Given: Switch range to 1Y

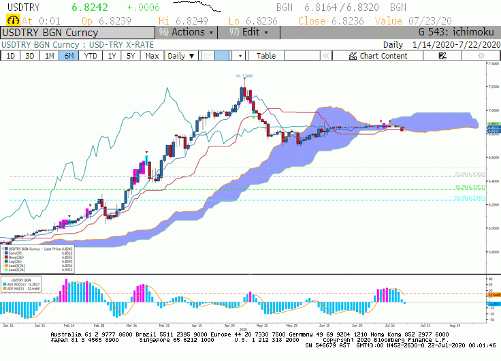Looking at the screenshot, I should (x=112, y=56).
